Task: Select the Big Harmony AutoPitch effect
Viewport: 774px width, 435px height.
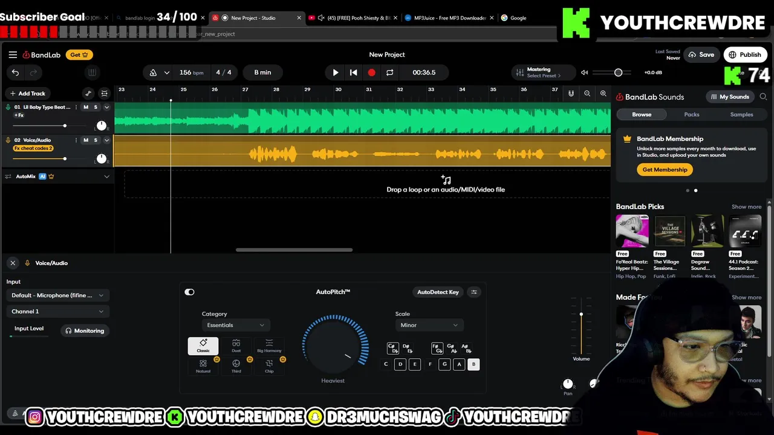Action: tap(269, 346)
